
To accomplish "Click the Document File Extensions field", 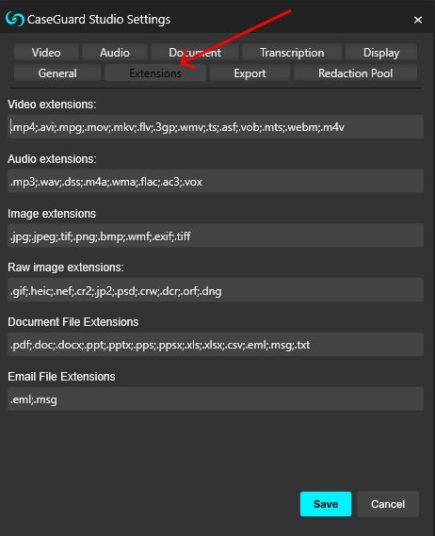I will [x=216, y=345].
